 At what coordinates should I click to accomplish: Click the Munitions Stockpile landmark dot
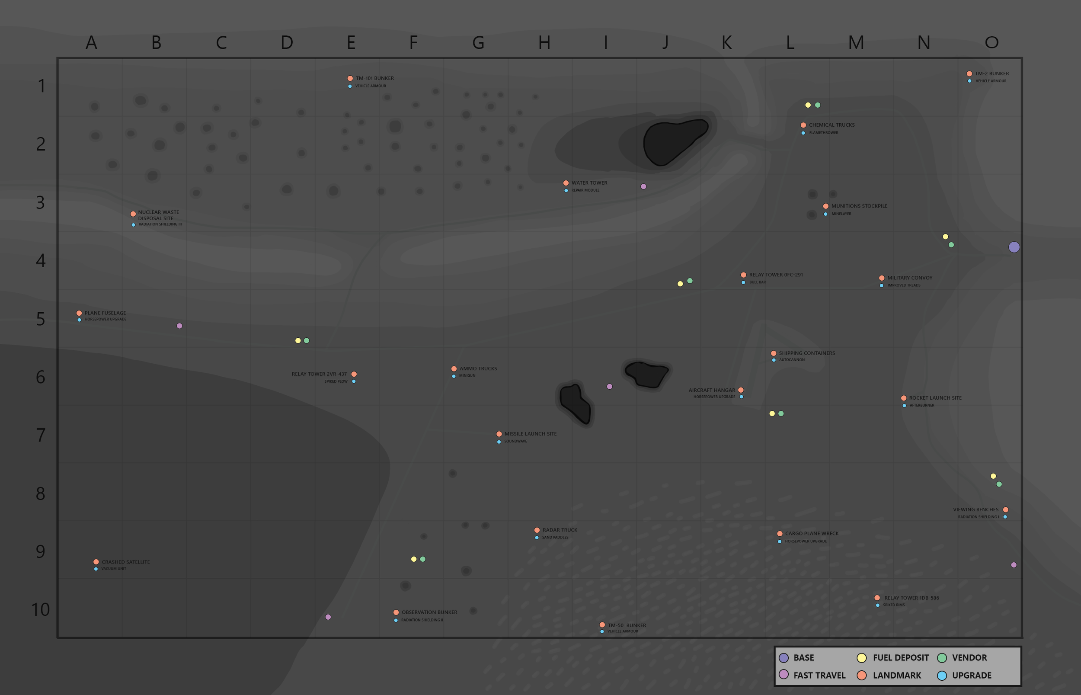pyautogui.click(x=825, y=206)
